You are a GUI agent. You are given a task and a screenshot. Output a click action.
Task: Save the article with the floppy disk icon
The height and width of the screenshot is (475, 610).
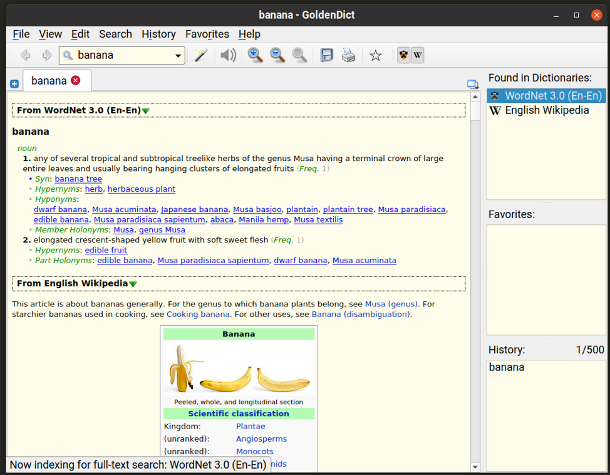click(326, 55)
